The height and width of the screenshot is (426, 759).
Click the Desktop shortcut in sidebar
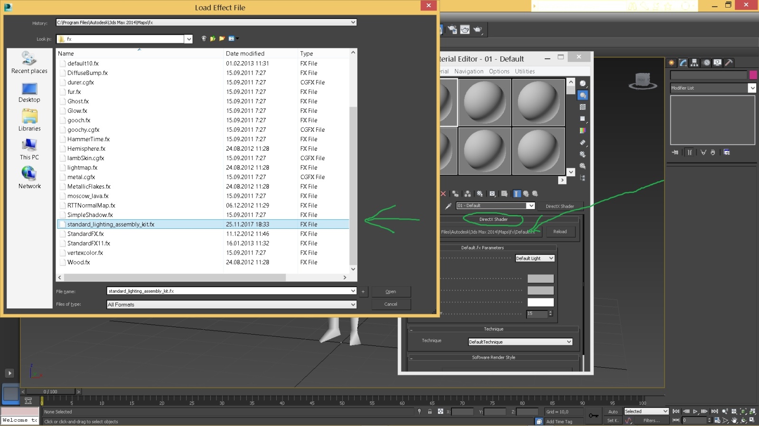click(29, 92)
